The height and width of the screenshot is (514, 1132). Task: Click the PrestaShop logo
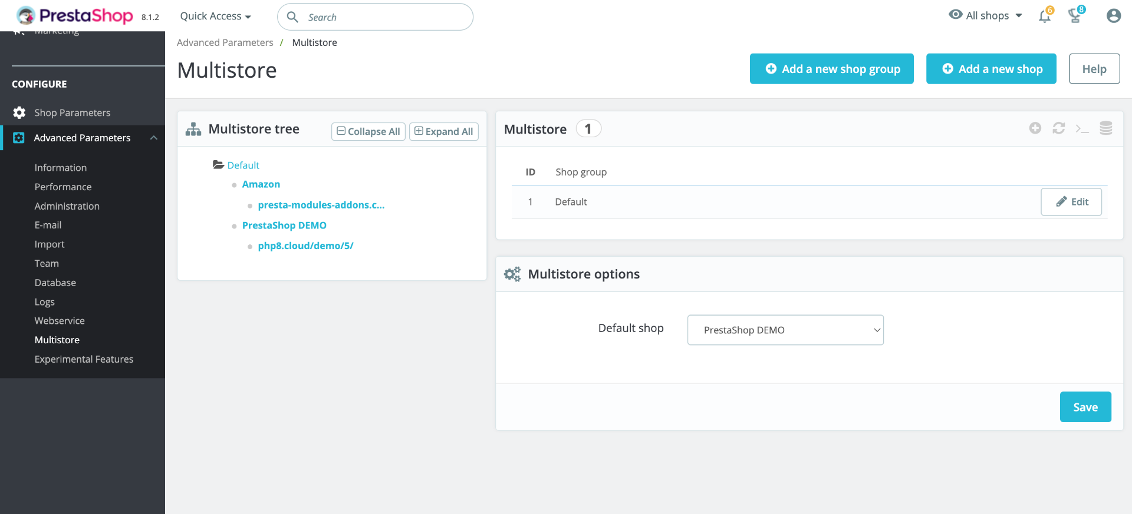point(75,16)
